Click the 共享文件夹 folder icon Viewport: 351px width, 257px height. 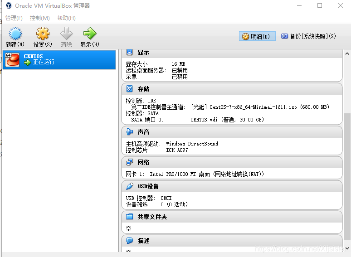[x=129, y=217]
